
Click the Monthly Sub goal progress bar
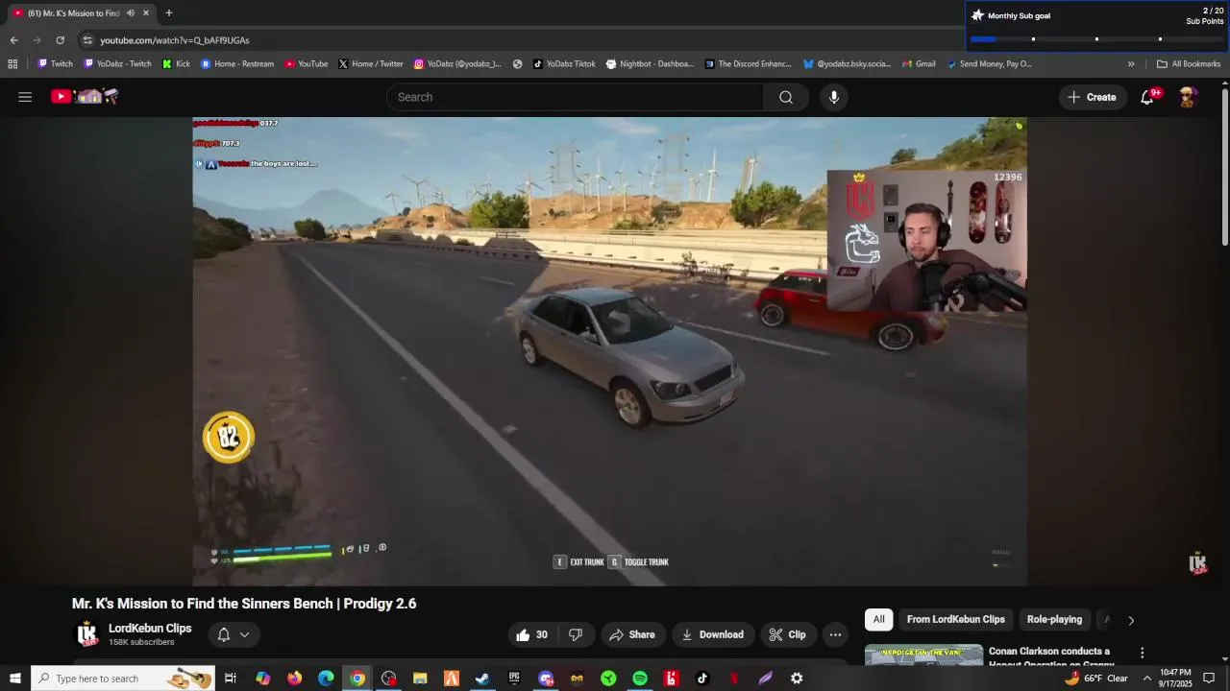(1096, 39)
